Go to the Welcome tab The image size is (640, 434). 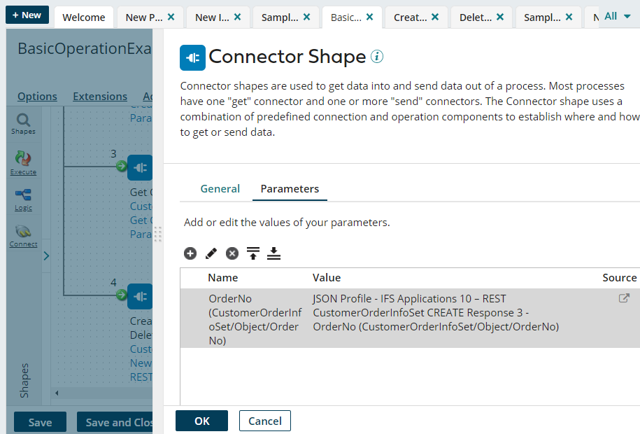(x=83, y=17)
